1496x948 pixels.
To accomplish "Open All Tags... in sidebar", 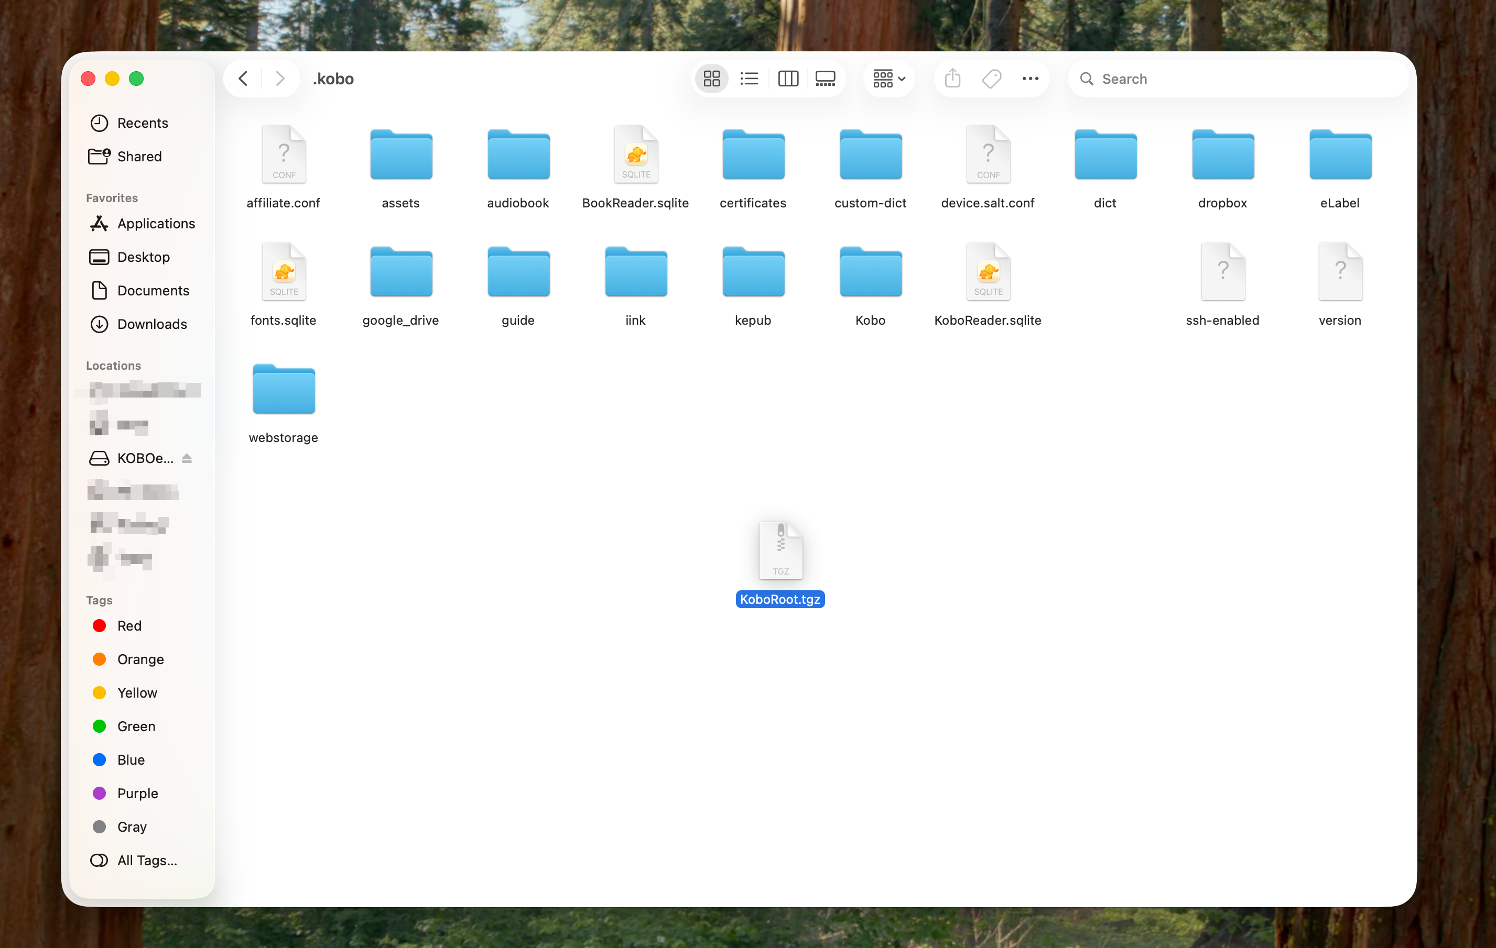I will (147, 861).
